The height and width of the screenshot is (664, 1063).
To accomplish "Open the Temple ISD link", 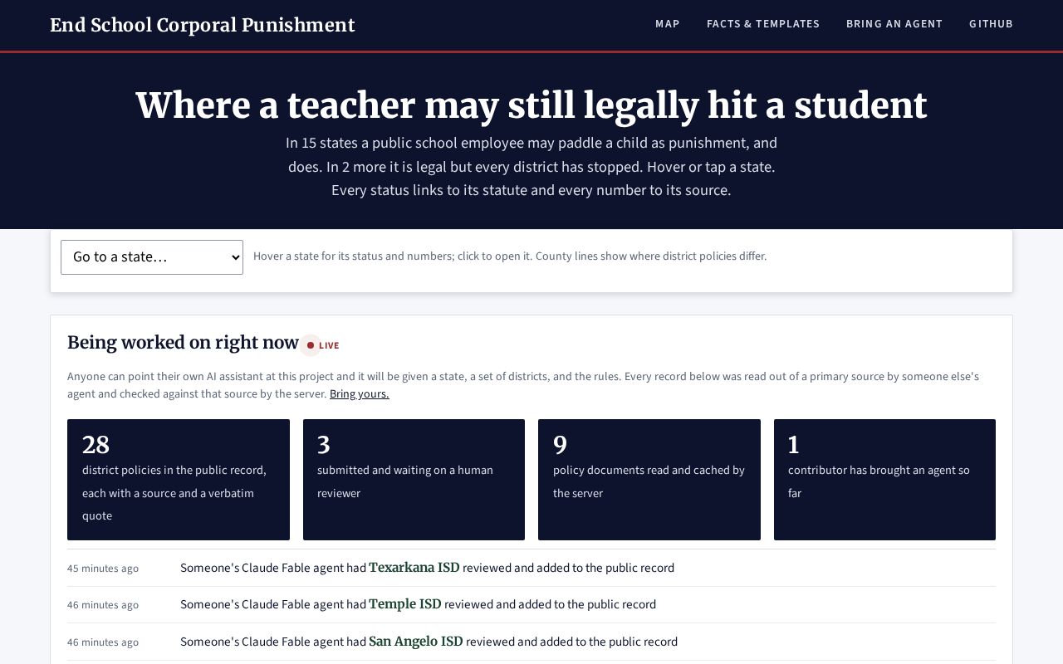I will (x=404, y=604).
